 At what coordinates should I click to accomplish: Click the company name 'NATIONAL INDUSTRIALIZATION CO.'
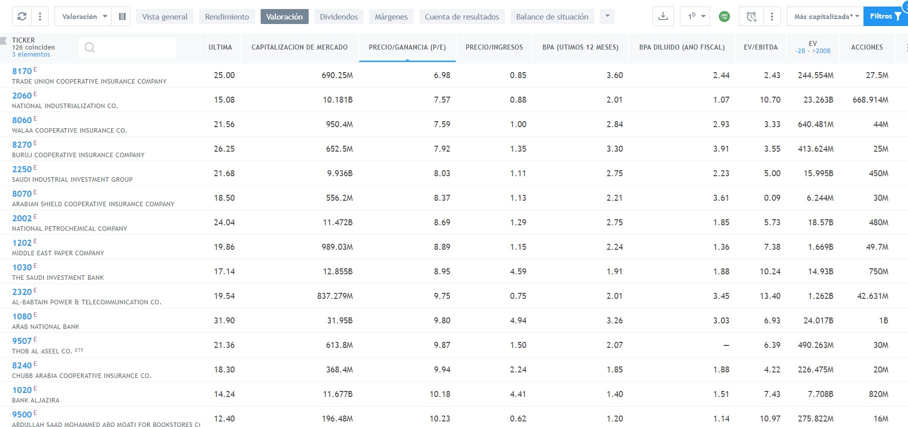(65, 106)
